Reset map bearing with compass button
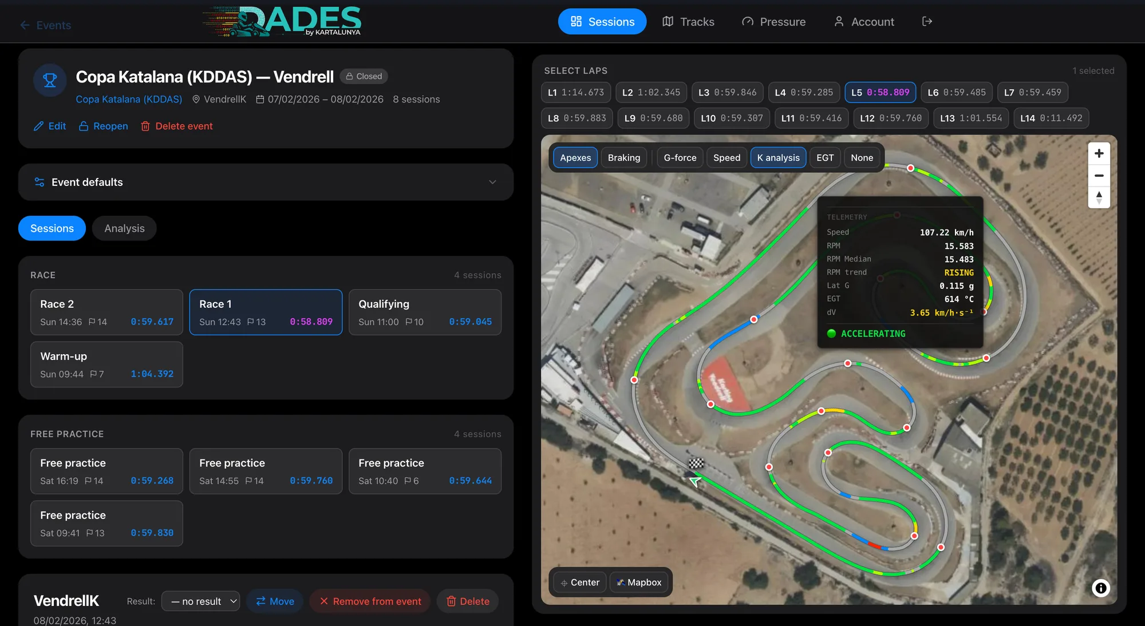Viewport: 1145px width, 626px height. click(1099, 197)
